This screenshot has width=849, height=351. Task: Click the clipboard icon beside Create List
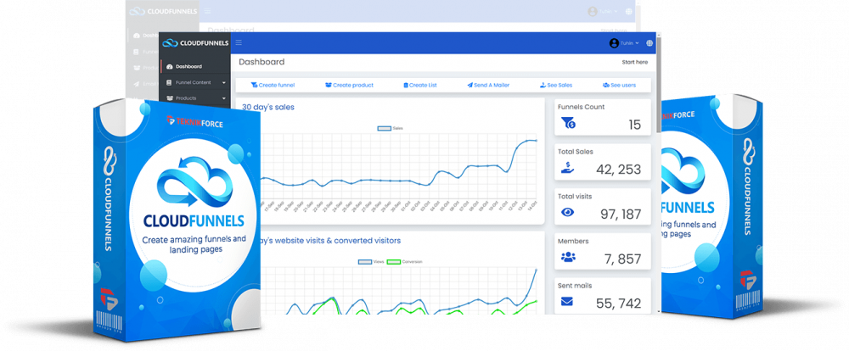[x=406, y=85]
